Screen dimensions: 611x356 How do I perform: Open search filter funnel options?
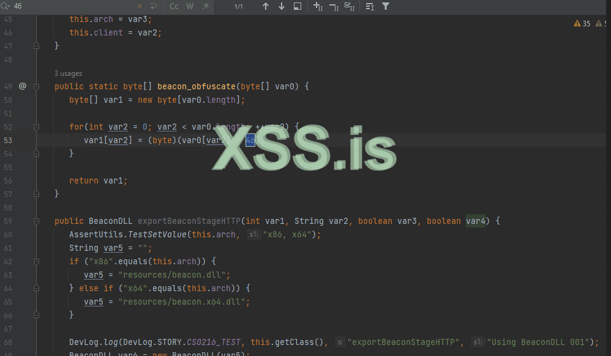coord(385,6)
